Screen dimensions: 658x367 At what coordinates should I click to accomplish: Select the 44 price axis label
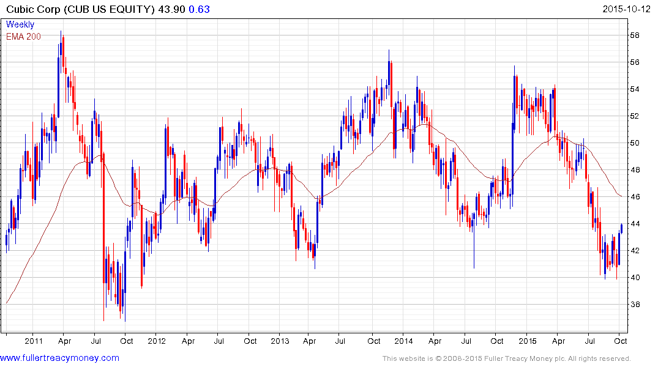point(635,223)
